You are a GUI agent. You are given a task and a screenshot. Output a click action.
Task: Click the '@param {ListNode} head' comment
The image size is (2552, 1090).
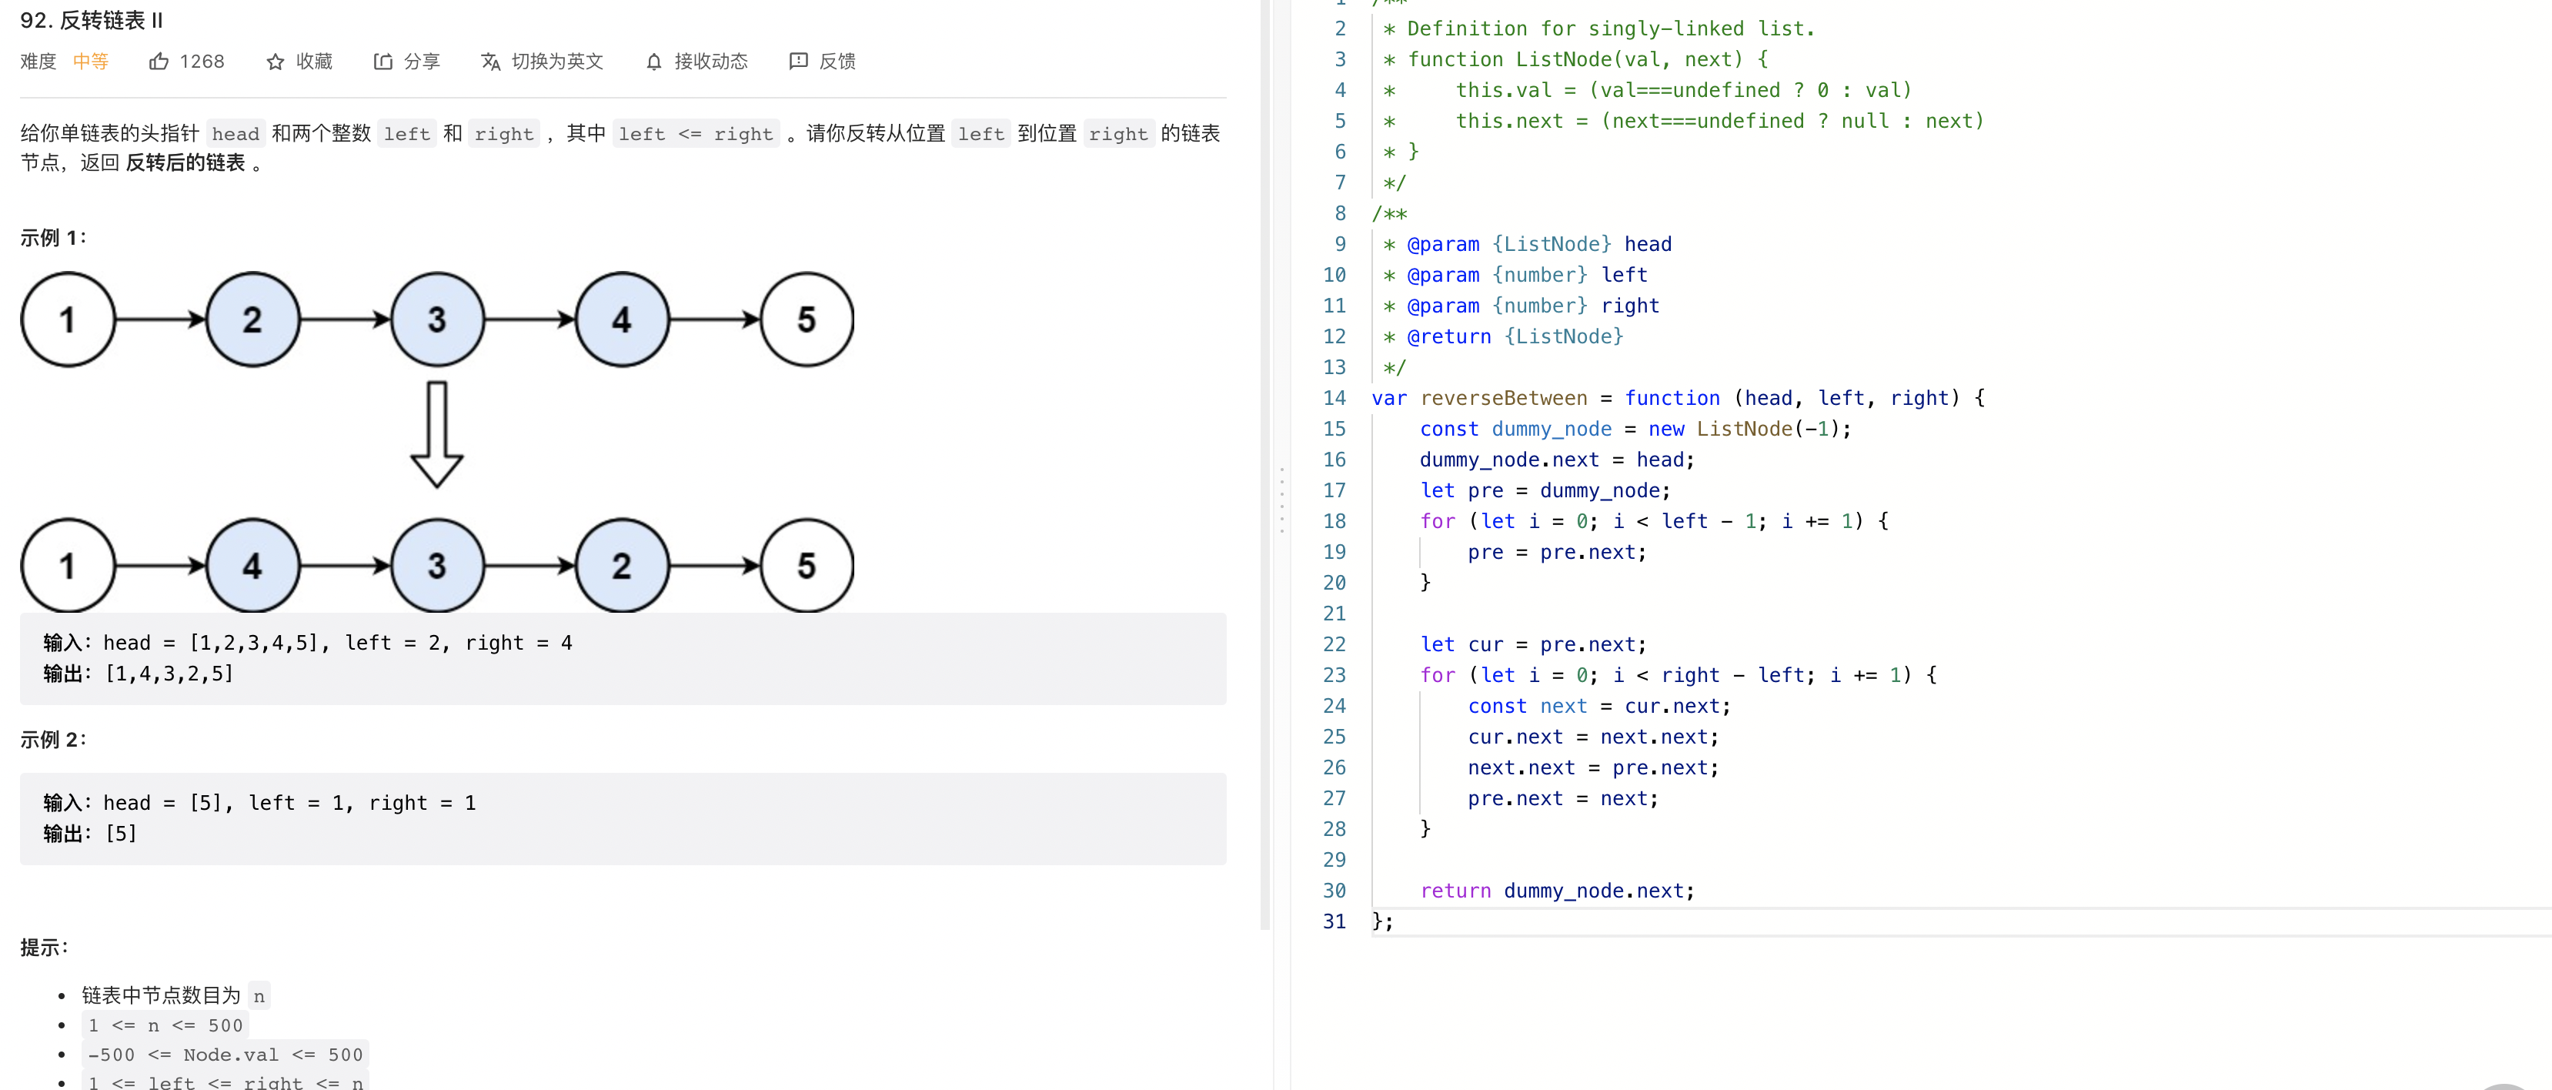pos(1528,245)
